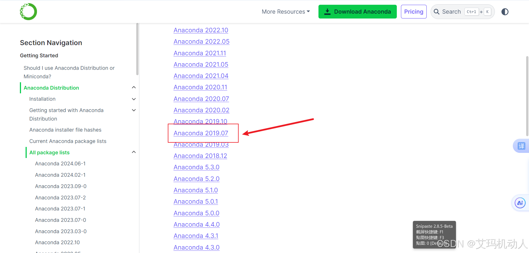Click the Search field
The image size is (529, 253).
coord(462,12)
